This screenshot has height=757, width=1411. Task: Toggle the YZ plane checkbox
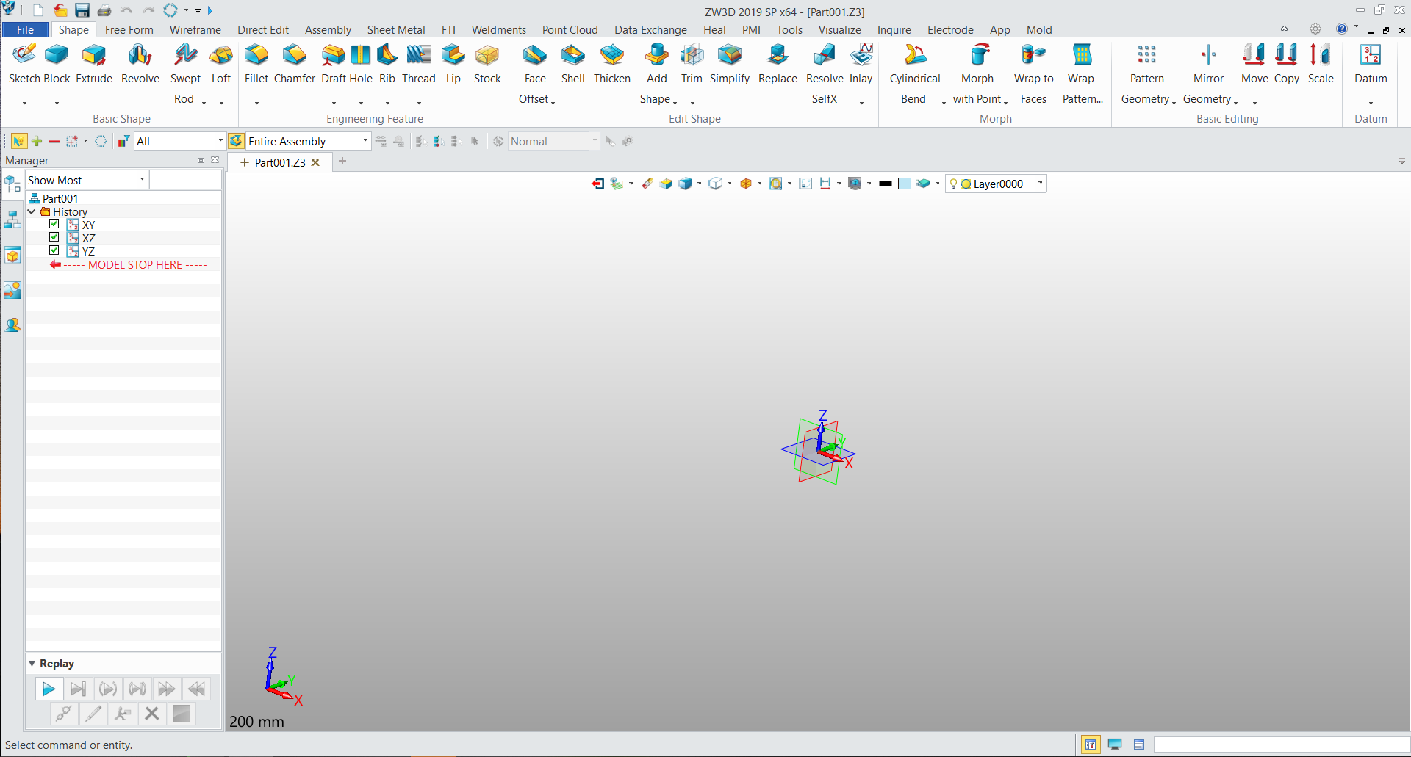tap(54, 250)
